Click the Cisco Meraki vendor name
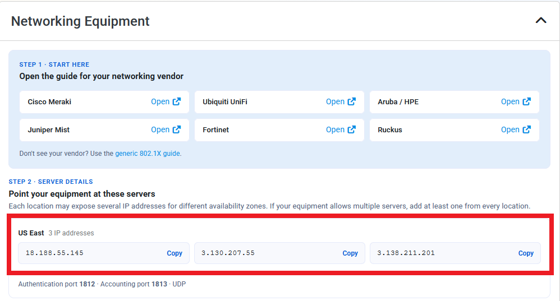This screenshot has width=560, height=301. [x=49, y=101]
